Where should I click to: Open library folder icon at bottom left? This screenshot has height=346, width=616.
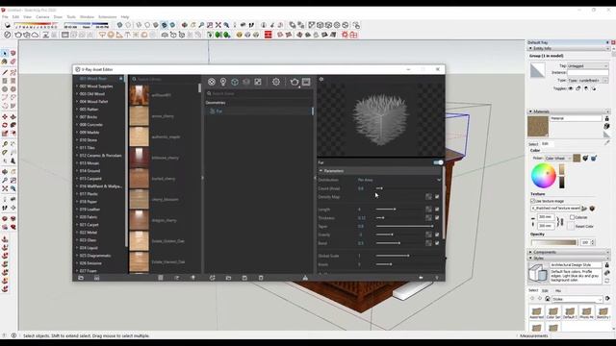(81, 278)
